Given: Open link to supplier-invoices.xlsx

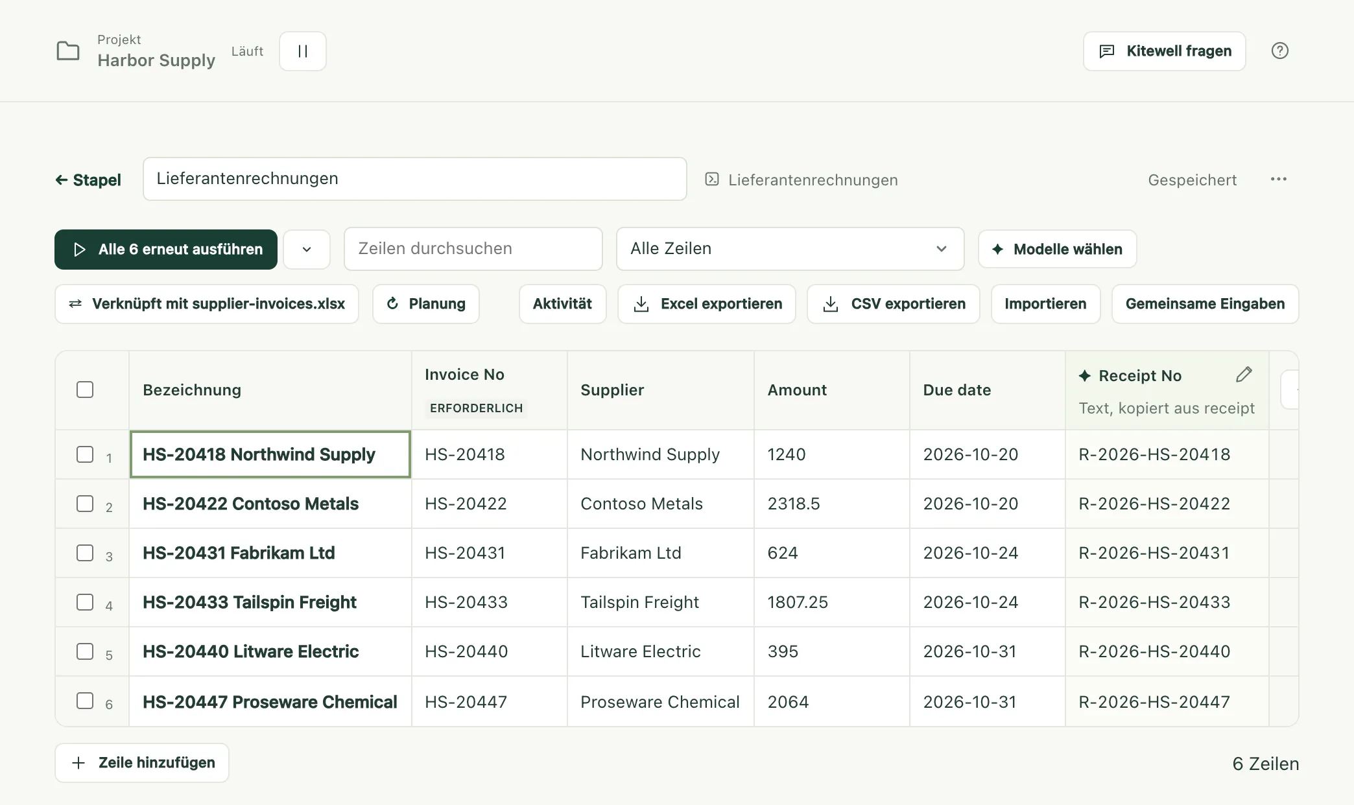Looking at the screenshot, I should pos(207,304).
